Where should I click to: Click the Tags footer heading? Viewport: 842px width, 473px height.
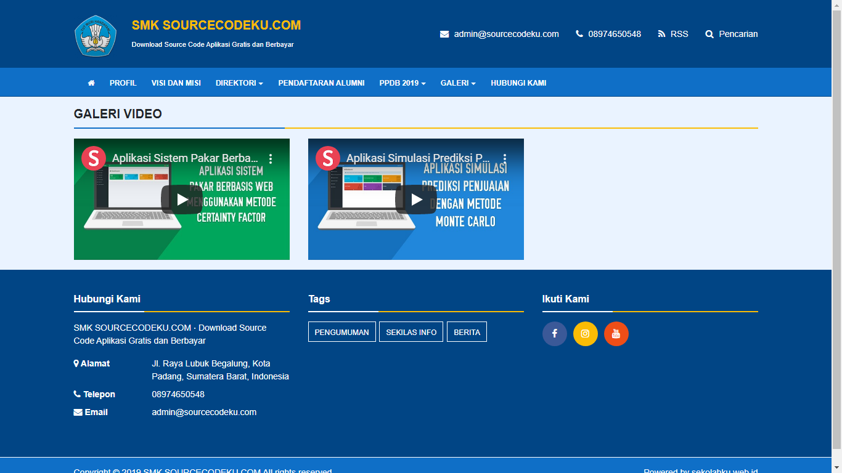point(319,299)
